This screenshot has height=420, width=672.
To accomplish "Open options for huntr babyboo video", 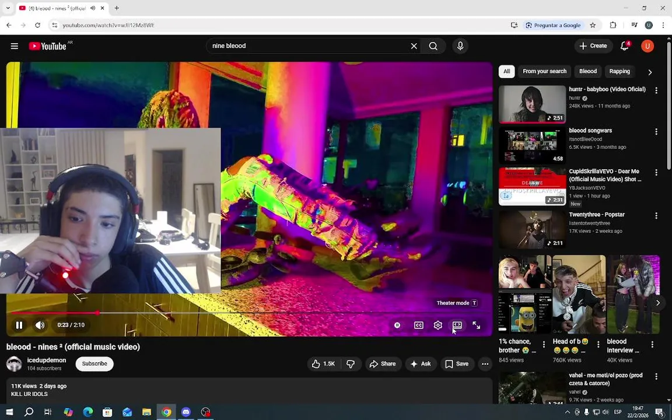I will pos(656,90).
